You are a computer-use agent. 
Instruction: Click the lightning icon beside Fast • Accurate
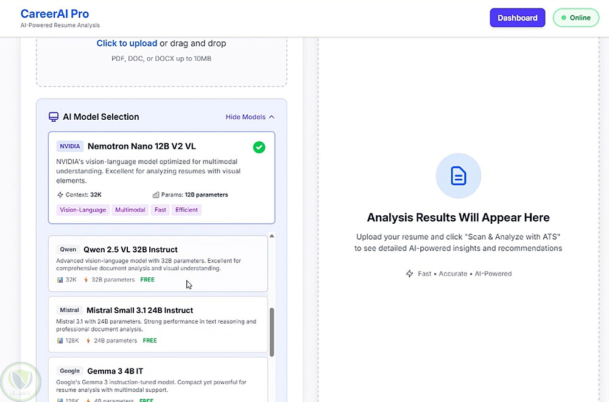(409, 274)
